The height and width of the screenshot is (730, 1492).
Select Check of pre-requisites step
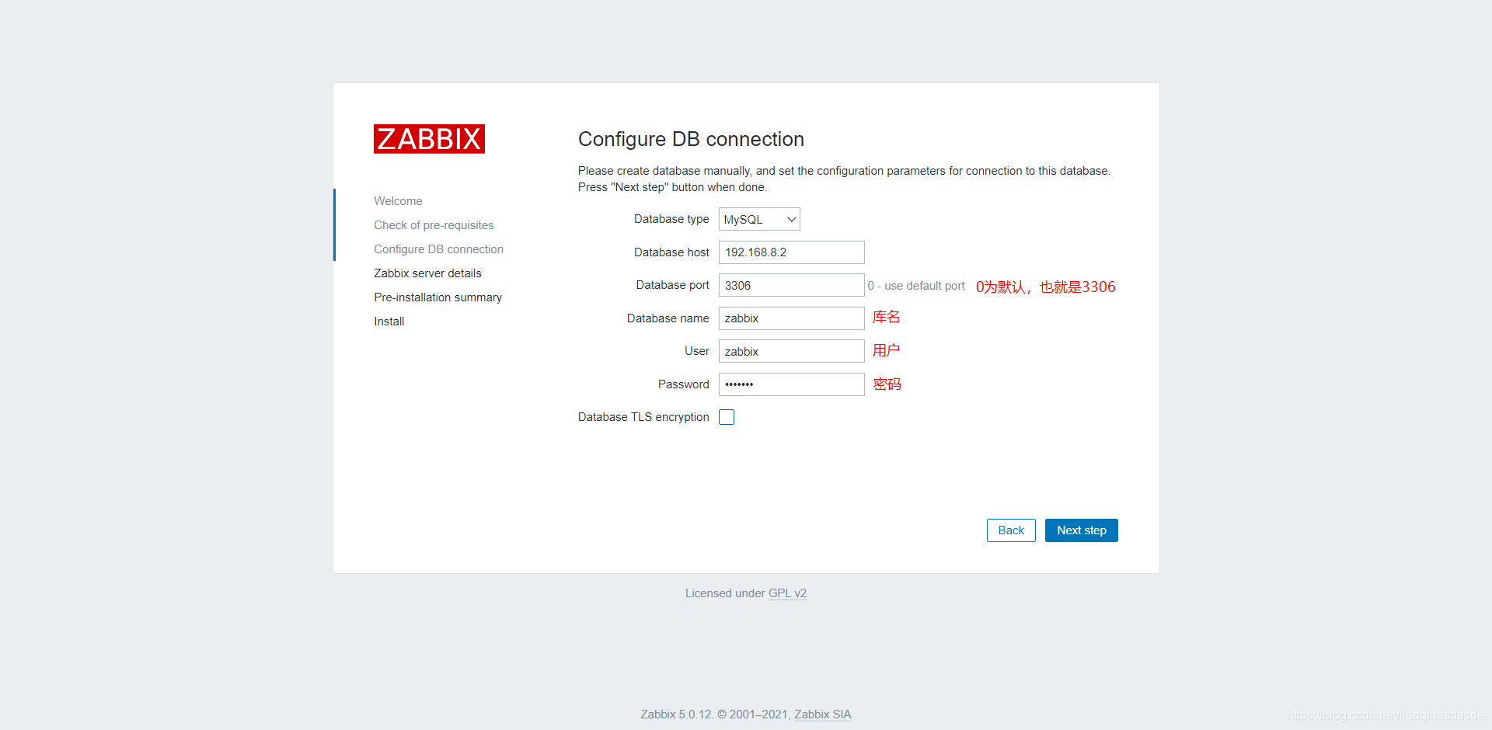tap(434, 225)
